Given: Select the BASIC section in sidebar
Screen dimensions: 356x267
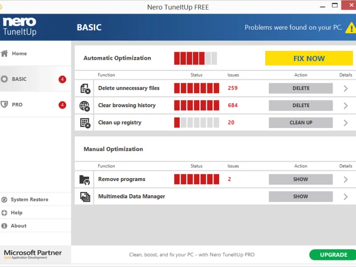Looking at the screenshot, I should click(x=36, y=79).
